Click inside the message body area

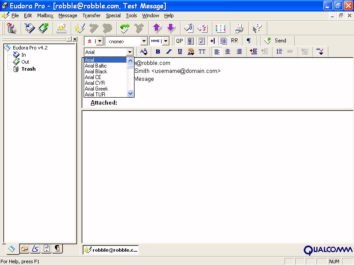218,177
